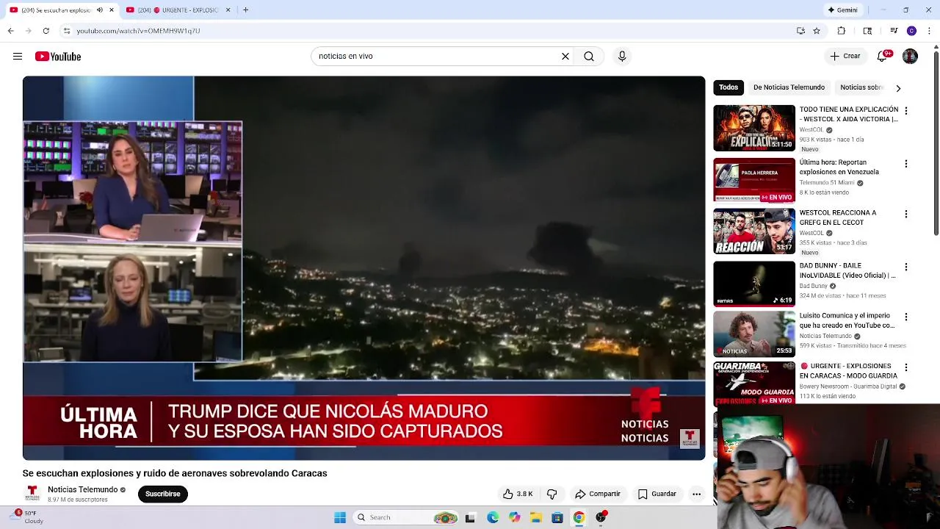The height and width of the screenshot is (529, 940).
Task: Close the 'URGENTE - EXPLOSIO' browser tab
Action: [x=228, y=10]
